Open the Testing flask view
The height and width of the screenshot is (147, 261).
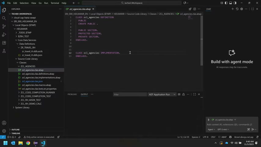4,51
